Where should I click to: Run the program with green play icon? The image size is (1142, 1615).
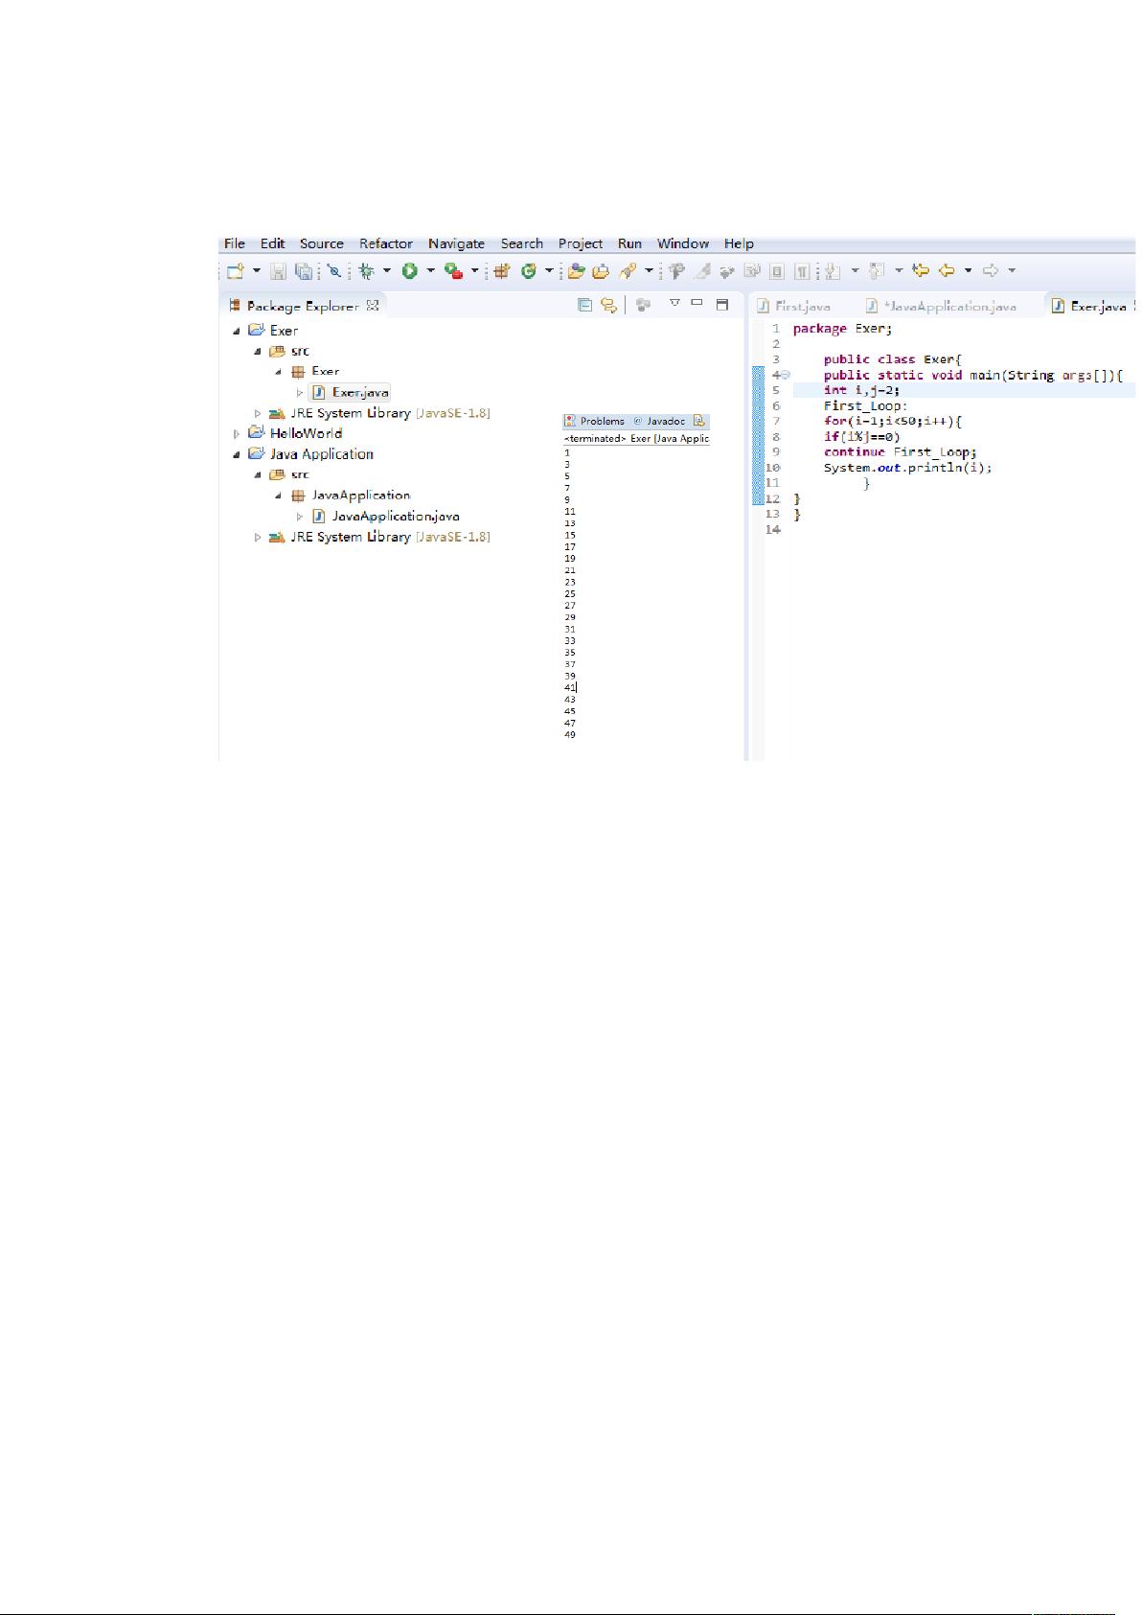click(409, 271)
